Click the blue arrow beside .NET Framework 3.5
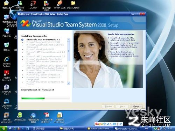Screen dimensions: 175x131 (22, 40)
